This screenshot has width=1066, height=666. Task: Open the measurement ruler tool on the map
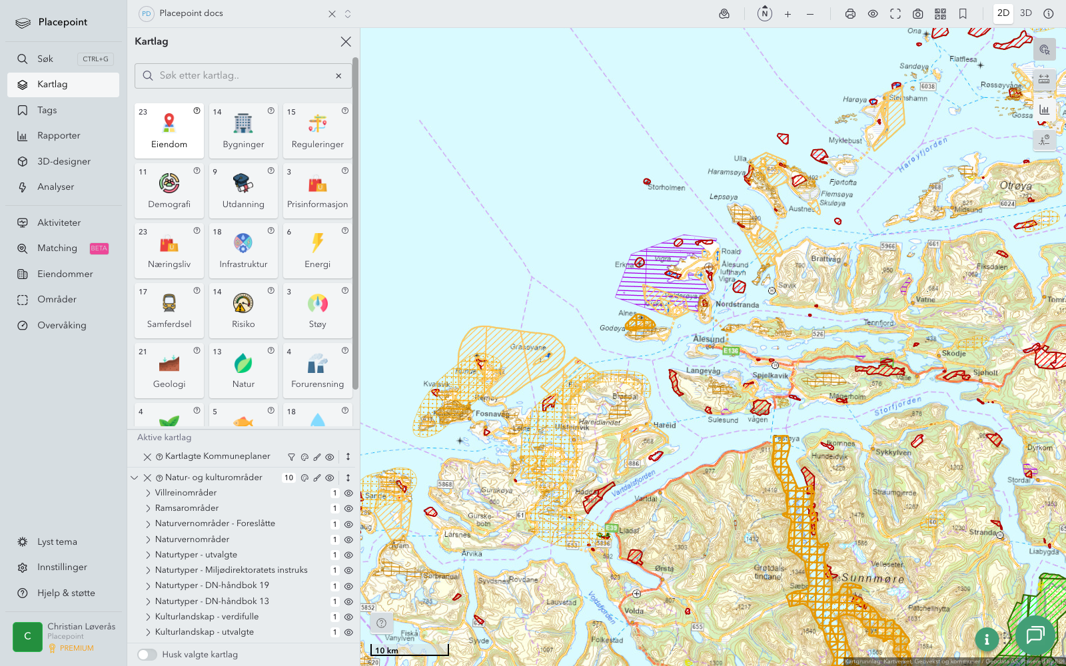[x=1045, y=79]
